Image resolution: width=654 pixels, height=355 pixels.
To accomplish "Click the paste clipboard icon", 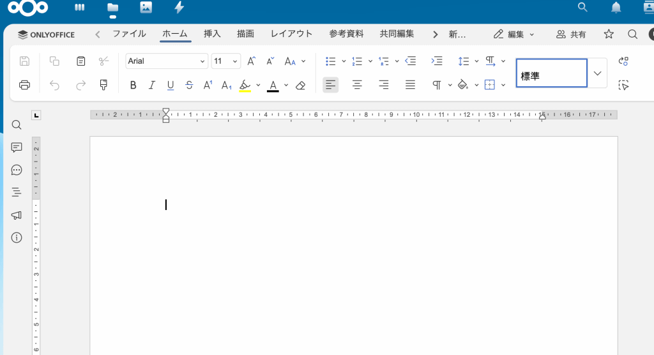I will [81, 61].
